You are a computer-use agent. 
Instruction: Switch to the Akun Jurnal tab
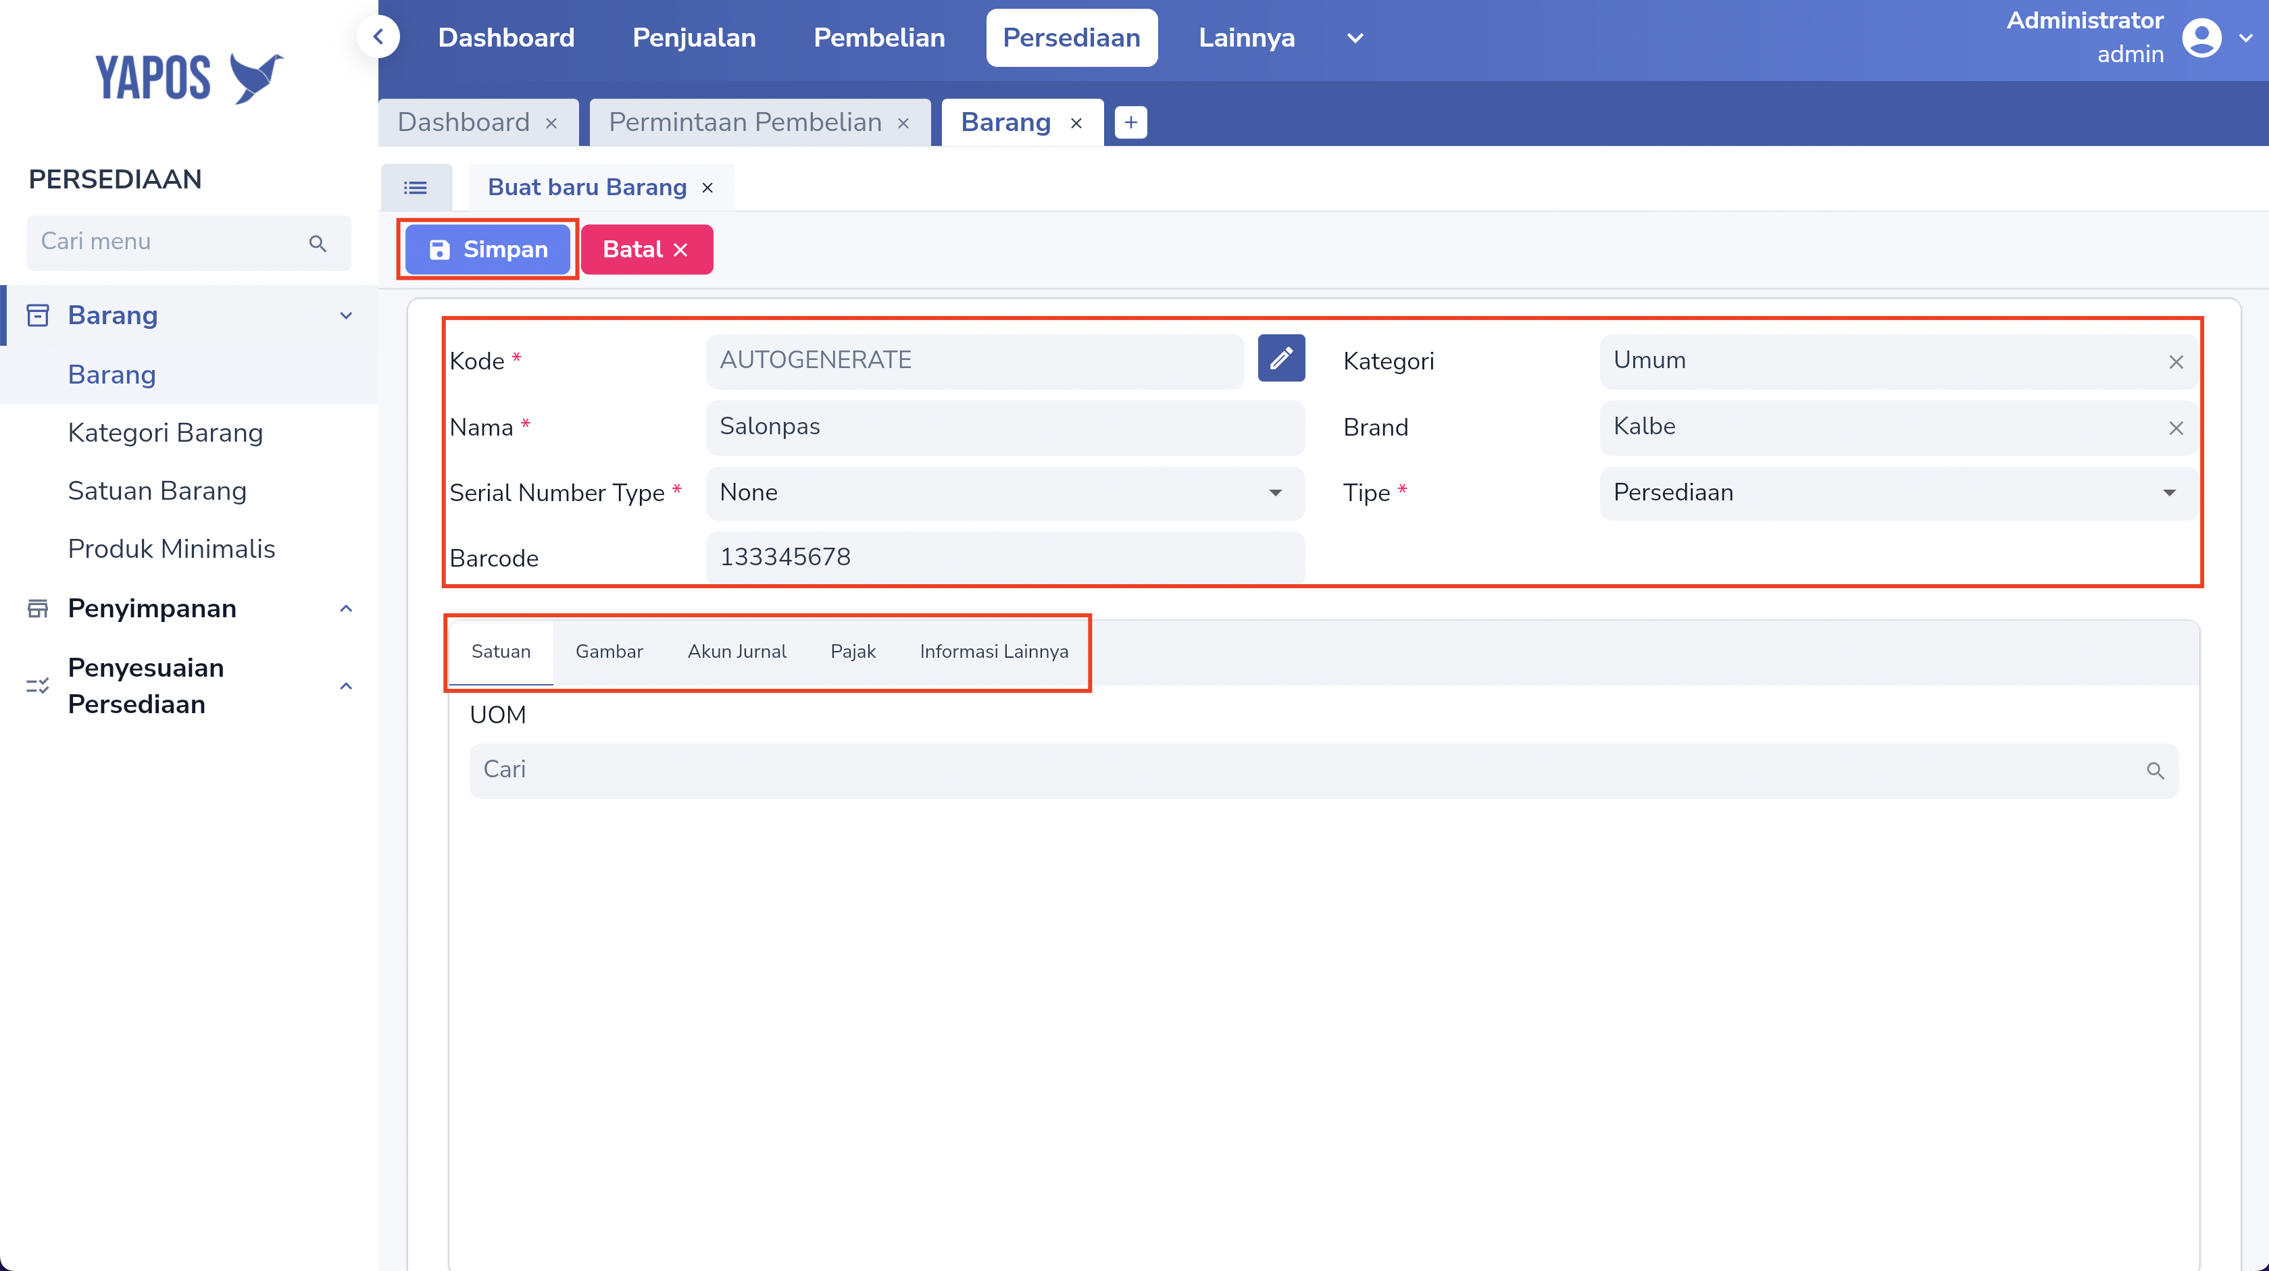[x=737, y=652]
